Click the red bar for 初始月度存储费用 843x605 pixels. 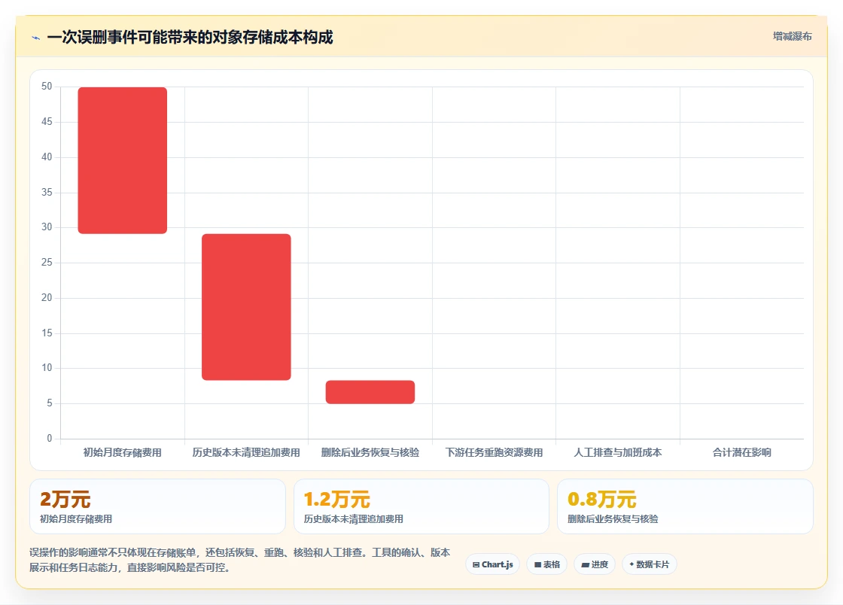point(123,160)
